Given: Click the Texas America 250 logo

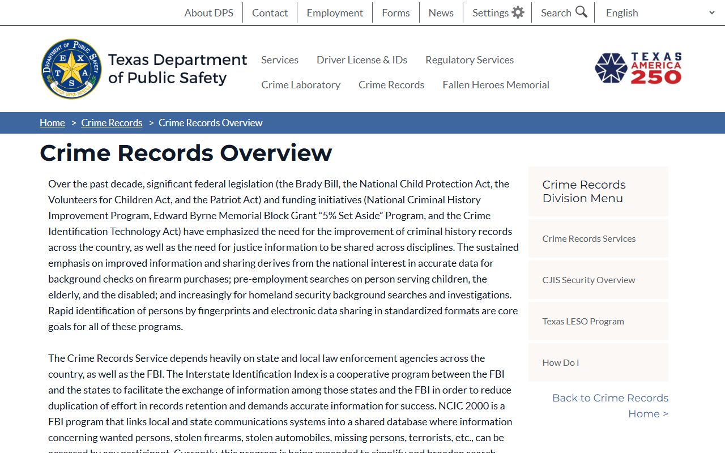Looking at the screenshot, I should coord(638,69).
